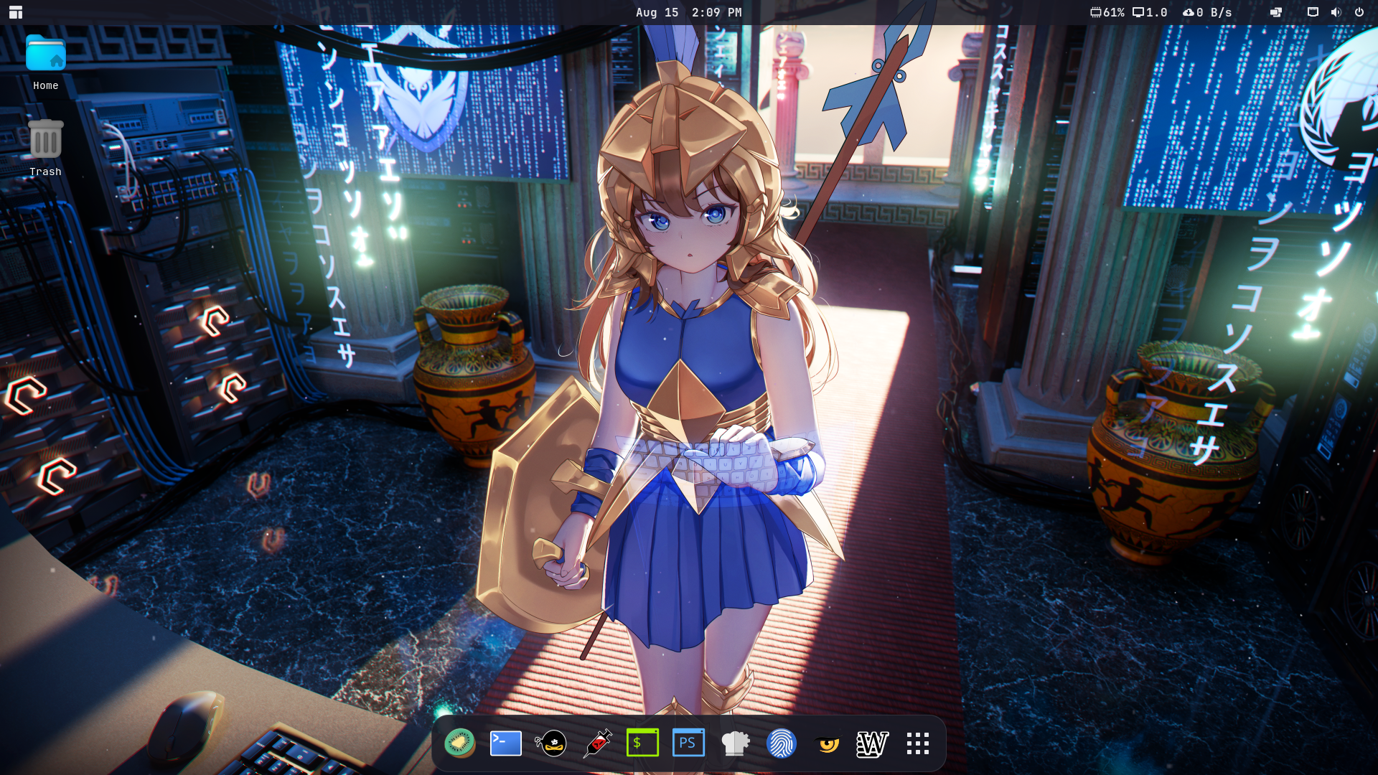This screenshot has width=1378, height=775.
Task: Open the power menu icon
Action: pyautogui.click(x=1359, y=12)
